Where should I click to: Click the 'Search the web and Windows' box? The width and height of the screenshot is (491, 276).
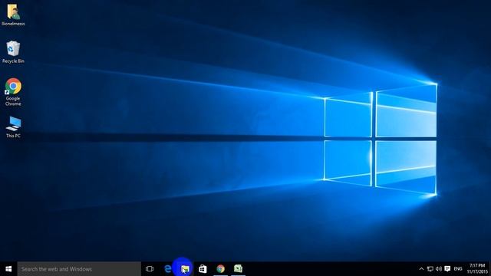pos(79,269)
